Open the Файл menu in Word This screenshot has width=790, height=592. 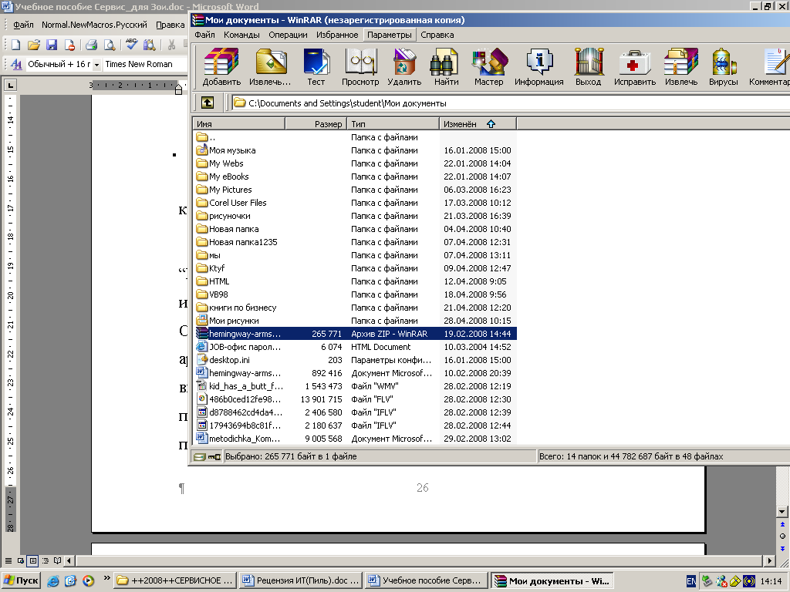pyautogui.click(x=23, y=25)
